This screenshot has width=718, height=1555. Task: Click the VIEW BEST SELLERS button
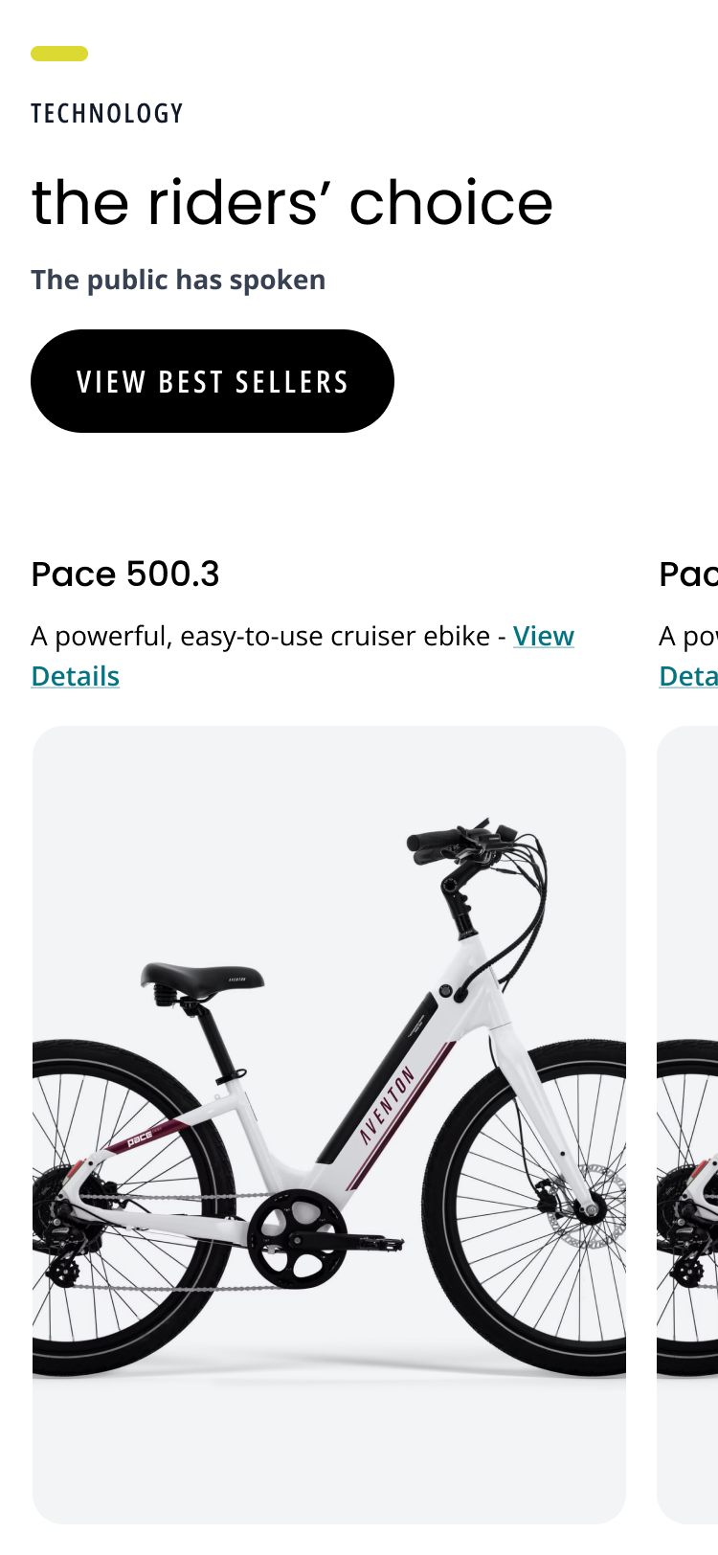pyautogui.click(x=212, y=381)
